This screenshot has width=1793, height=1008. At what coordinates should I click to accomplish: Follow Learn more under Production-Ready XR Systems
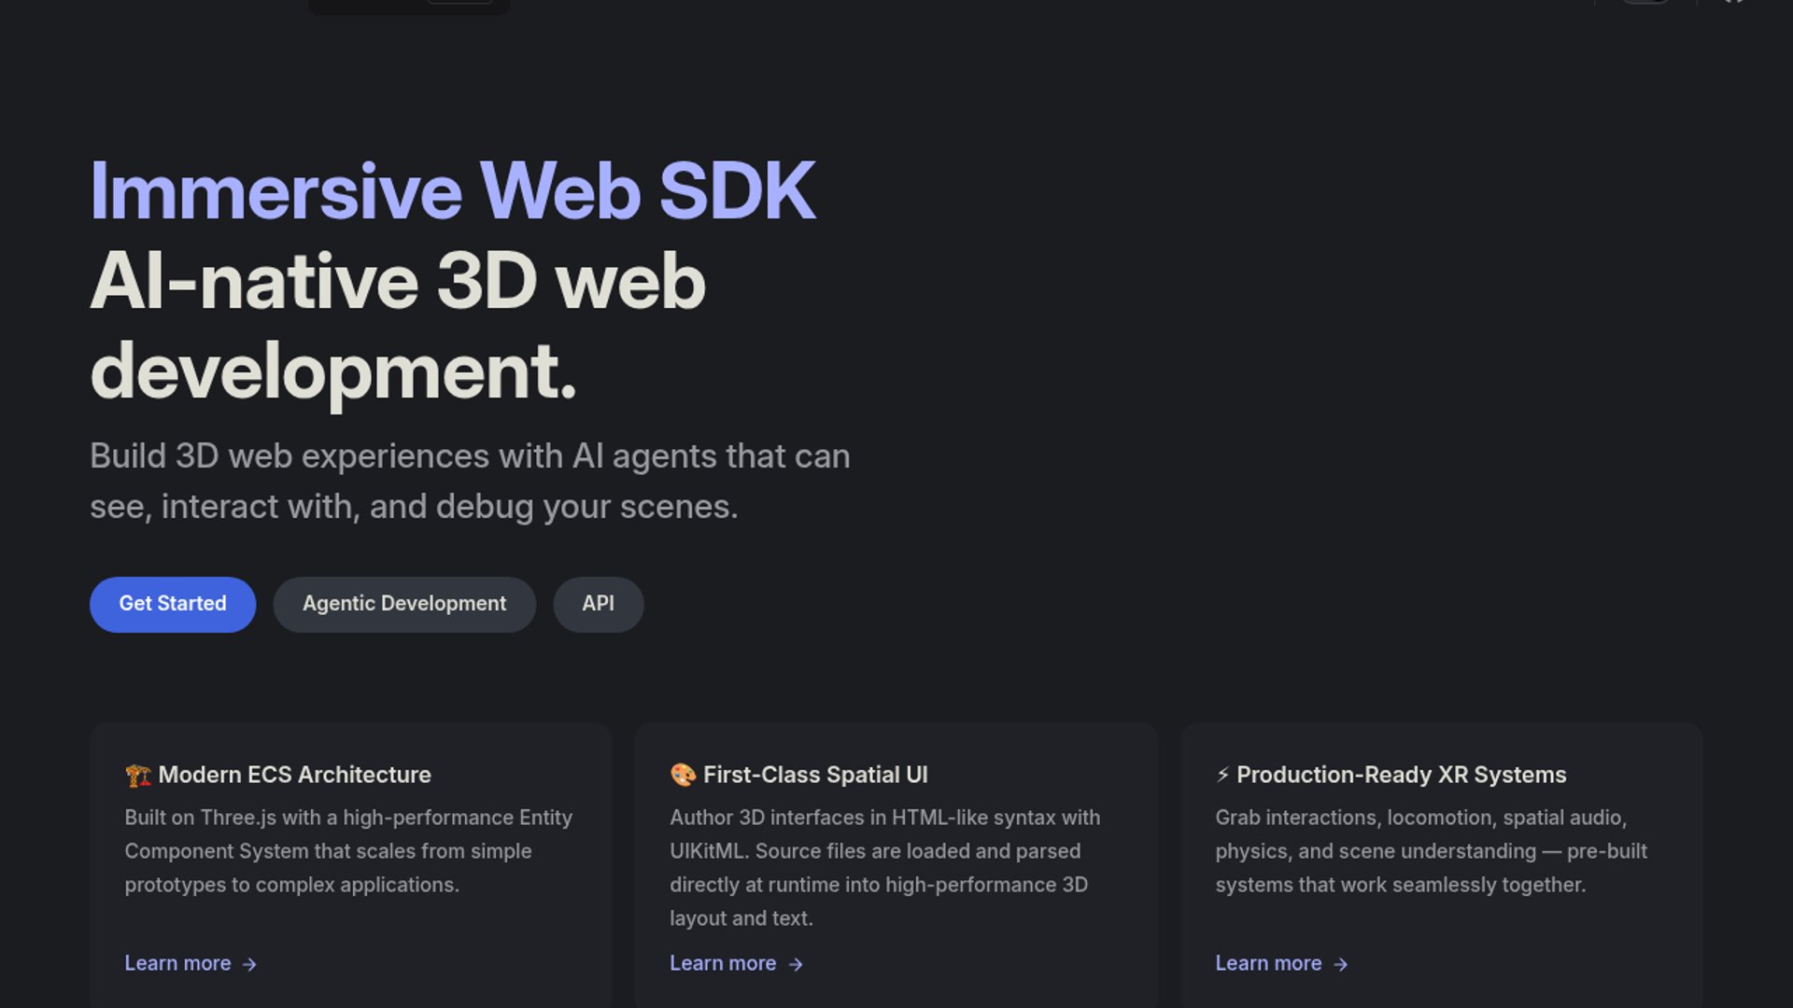pos(1281,963)
